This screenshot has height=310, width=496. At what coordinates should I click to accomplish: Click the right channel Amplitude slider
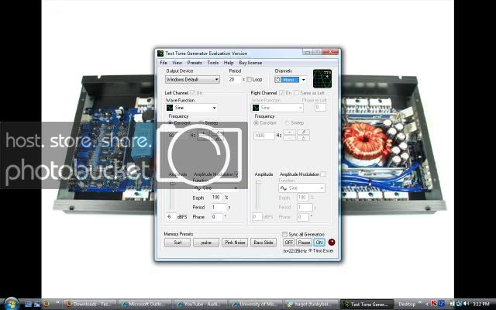pos(259,195)
